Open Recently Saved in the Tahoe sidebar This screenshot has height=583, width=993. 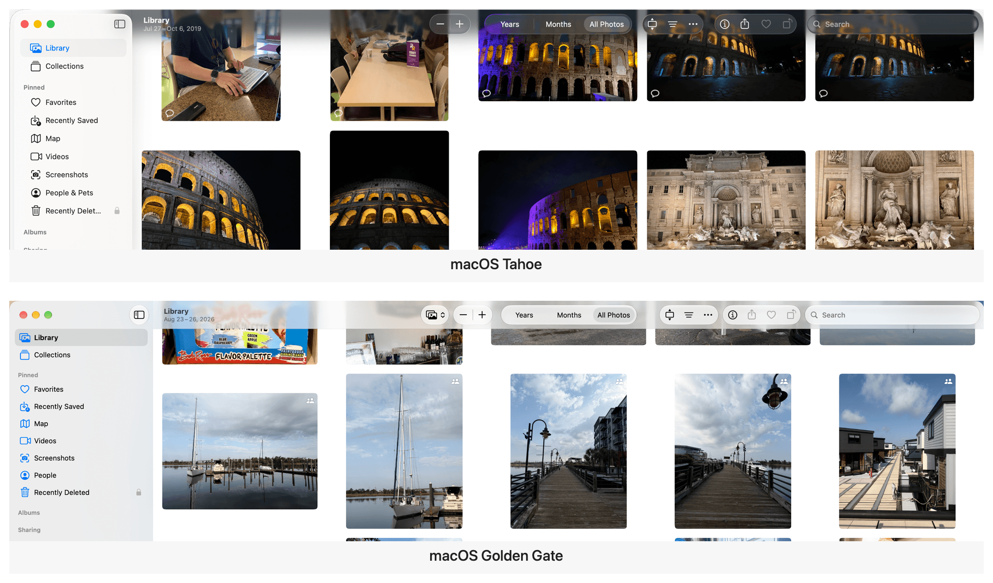(73, 121)
